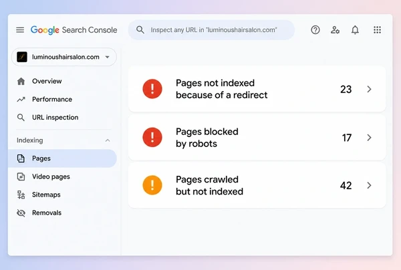Viewport: 401px width, 270px height.
Task: Click the Sitemaps icon
Action: (x=21, y=195)
